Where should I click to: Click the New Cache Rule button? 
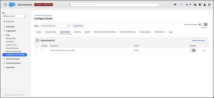click(198, 41)
